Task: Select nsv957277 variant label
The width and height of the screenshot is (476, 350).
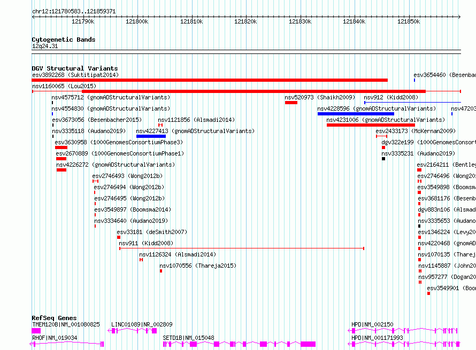Action: [x=447, y=277]
